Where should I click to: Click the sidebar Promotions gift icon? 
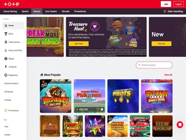coord(6,111)
